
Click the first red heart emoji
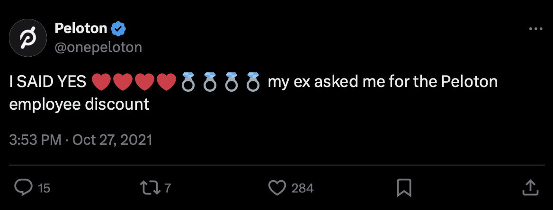[x=100, y=83]
